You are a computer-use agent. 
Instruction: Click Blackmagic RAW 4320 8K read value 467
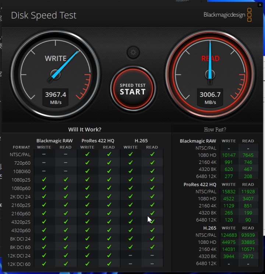pos(248,169)
